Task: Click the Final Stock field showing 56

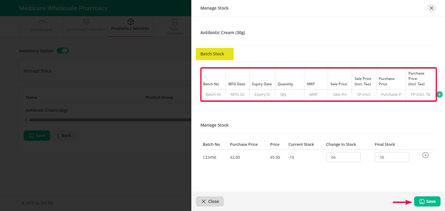Action: click(x=392, y=157)
